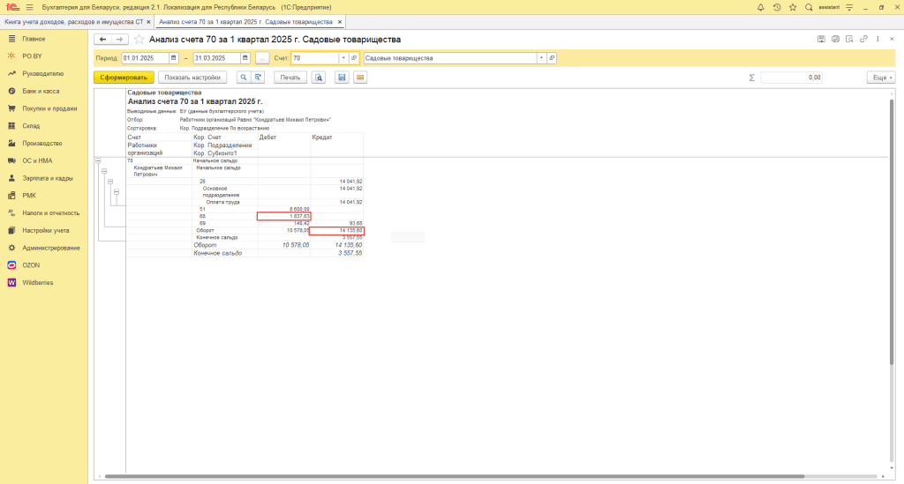Click the Сформировать button
The width and height of the screenshot is (904, 484).
pos(124,77)
